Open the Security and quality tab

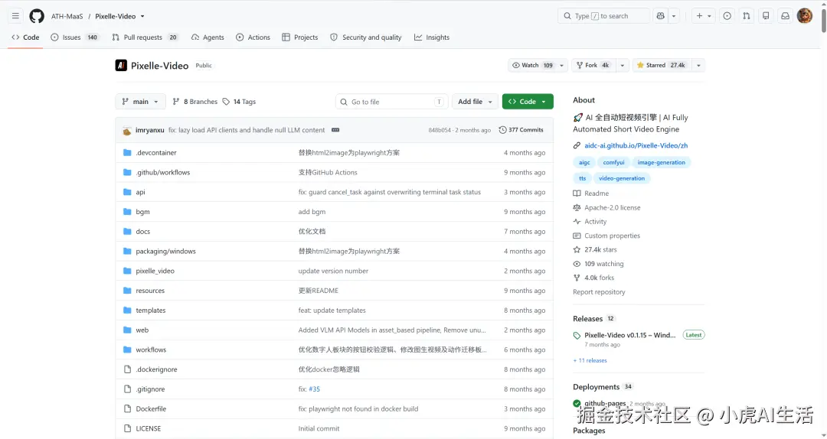point(366,37)
